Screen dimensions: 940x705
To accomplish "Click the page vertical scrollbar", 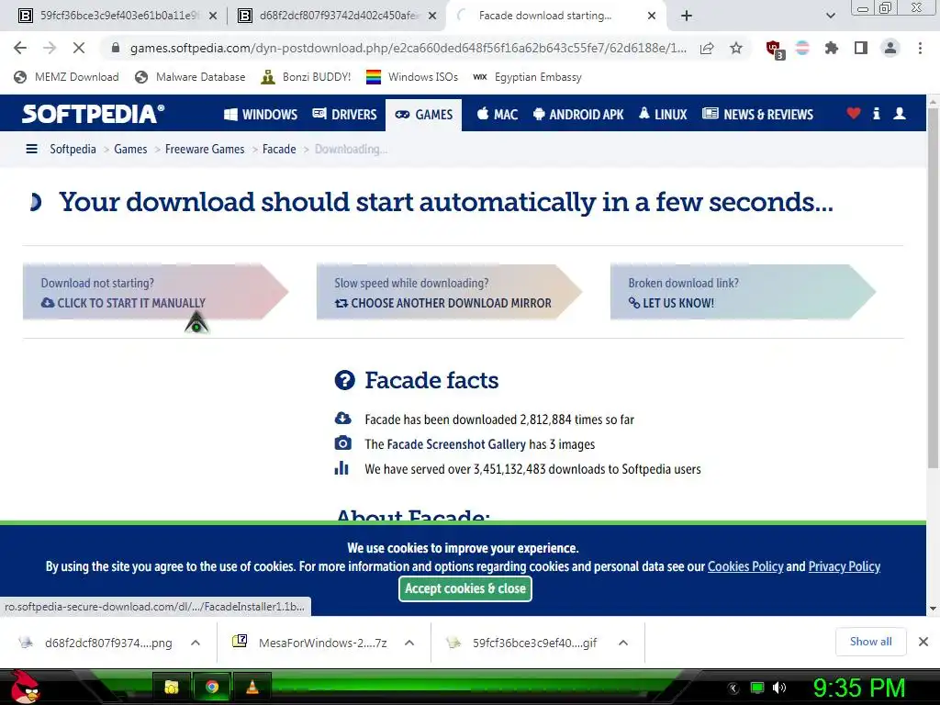I will (933, 287).
